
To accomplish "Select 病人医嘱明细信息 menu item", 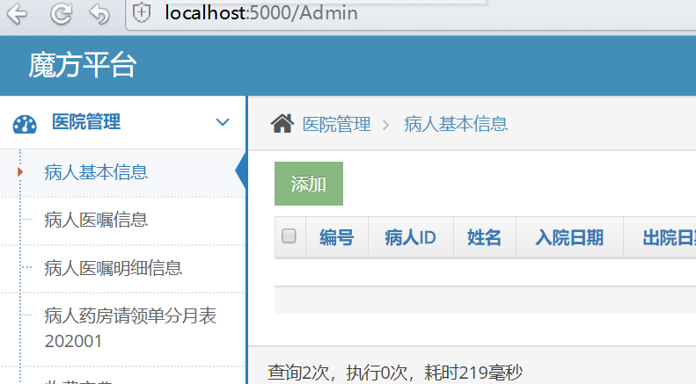I will tap(113, 268).
